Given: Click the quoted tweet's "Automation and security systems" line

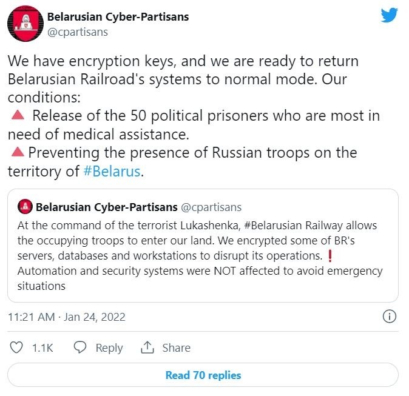Looking at the screenshot, I should [200, 270].
